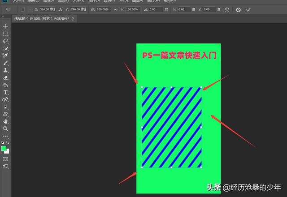Select the Custom Shape tool
The height and width of the screenshot is (197, 287).
click(5, 114)
